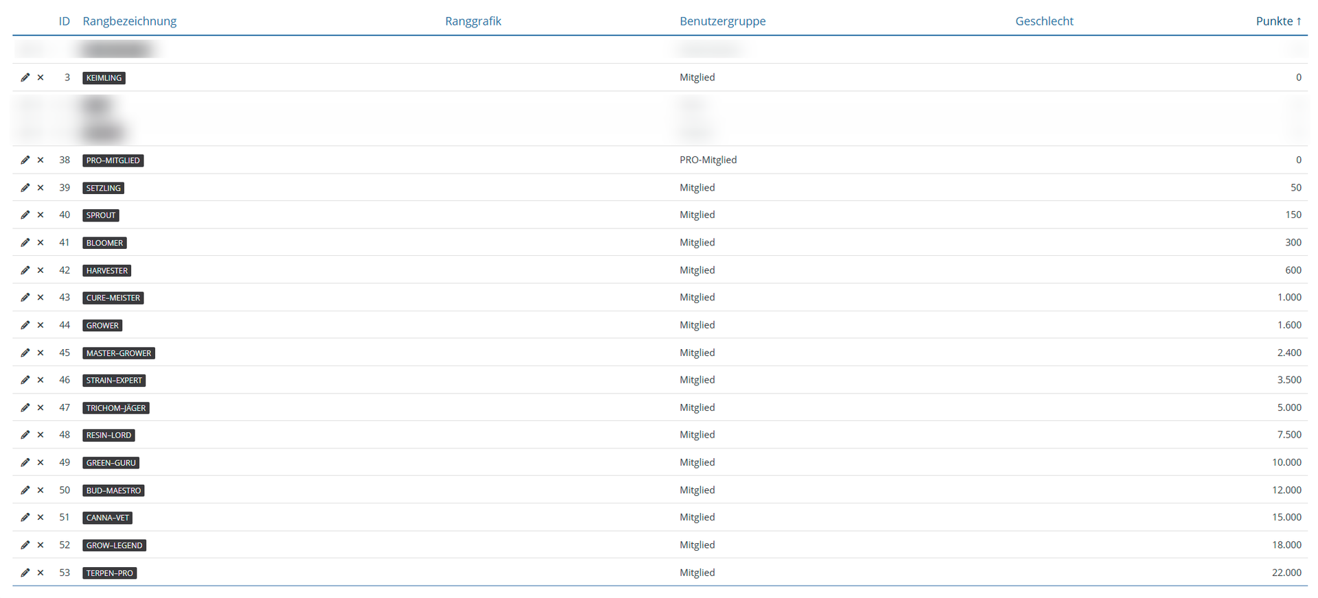
Task: Remove the SPROUT rank using delete icon
Action: pos(41,215)
